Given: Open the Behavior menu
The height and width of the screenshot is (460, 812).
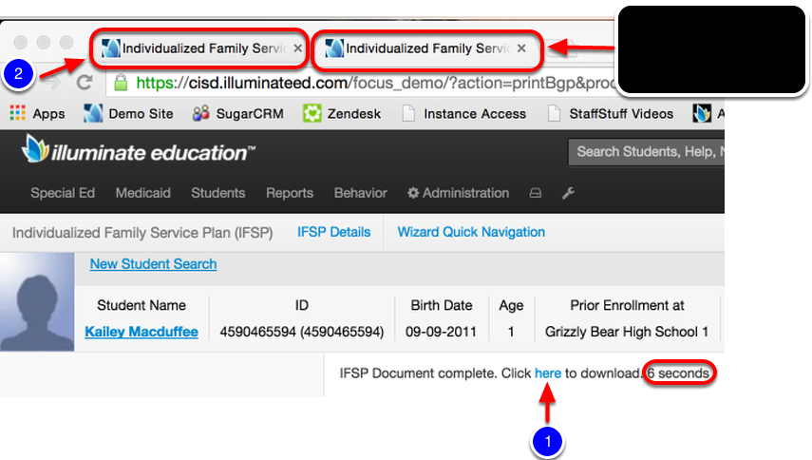Looking at the screenshot, I should (x=361, y=193).
